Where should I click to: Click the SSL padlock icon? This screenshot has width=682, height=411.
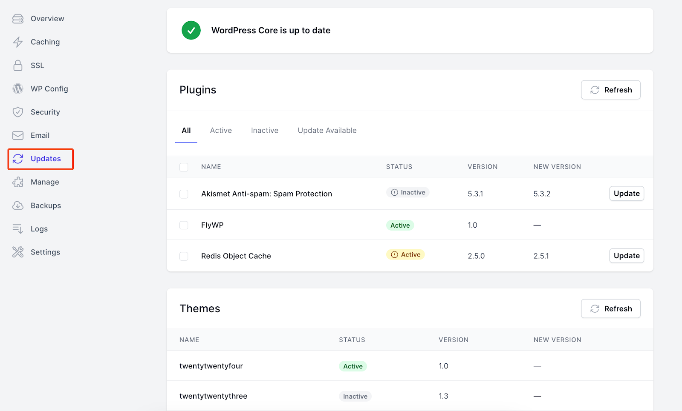pos(18,66)
